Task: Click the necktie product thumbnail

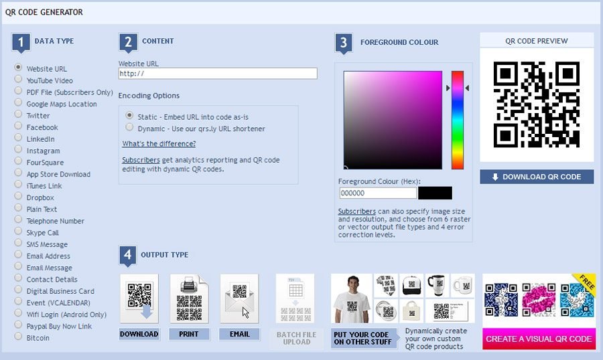Action: coord(386,286)
